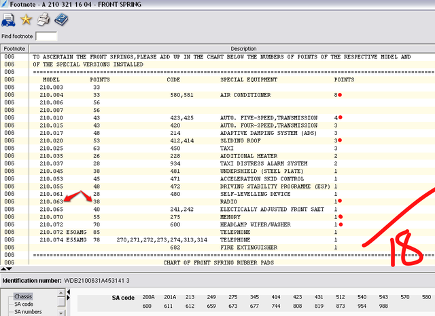Click the printer icon

[43, 20]
